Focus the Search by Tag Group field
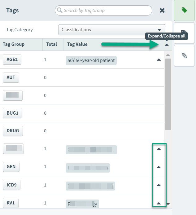 103,11
